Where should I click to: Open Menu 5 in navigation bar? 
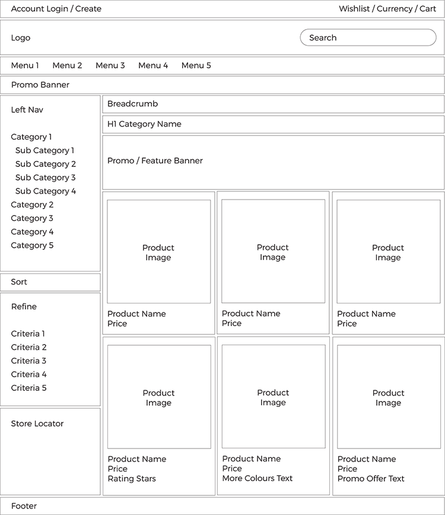pyautogui.click(x=196, y=65)
